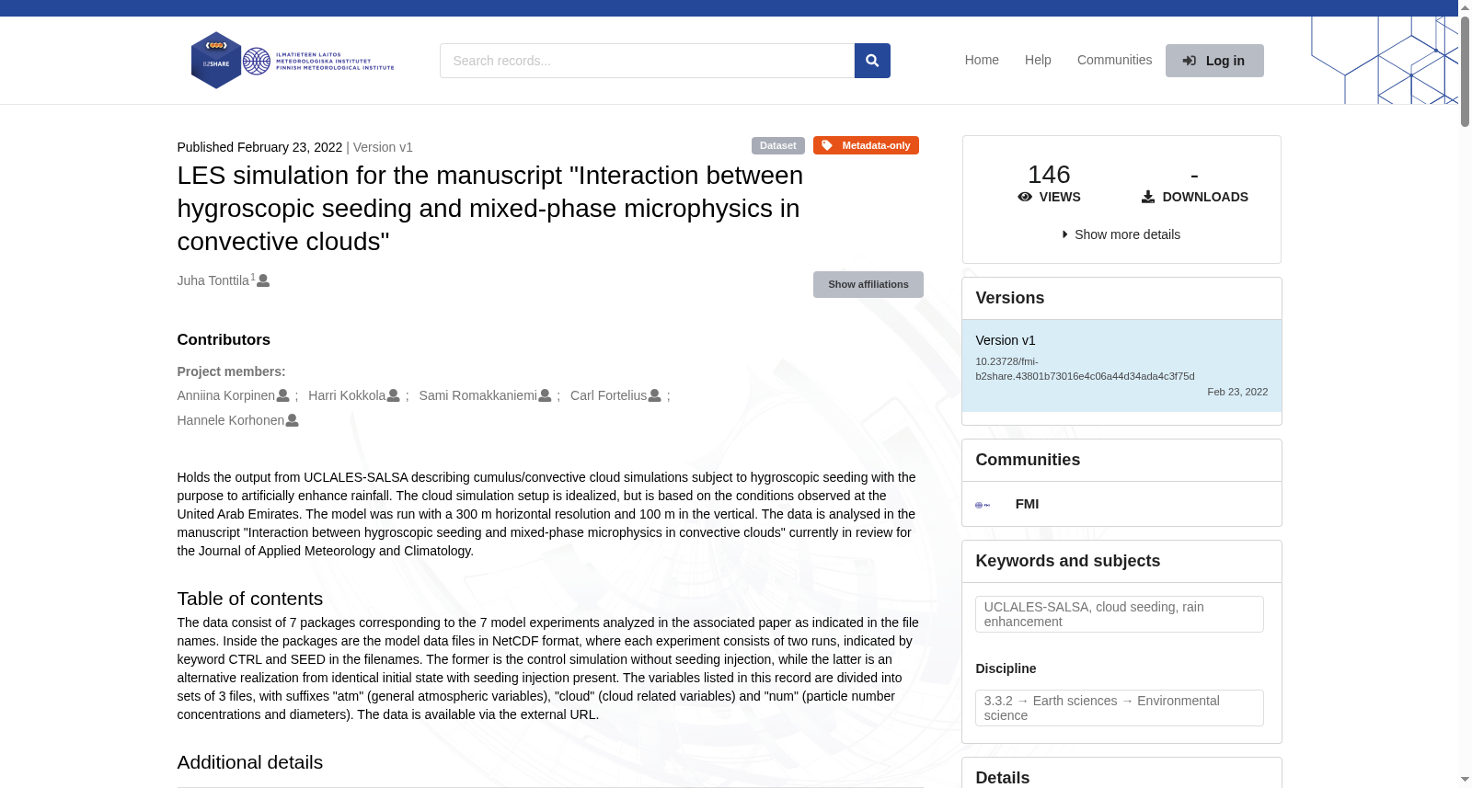Image resolution: width=1472 pixels, height=788 pixels.
Task: Click the Earth sciences Environmental science discipline tag
Action: click(1120, 708)
